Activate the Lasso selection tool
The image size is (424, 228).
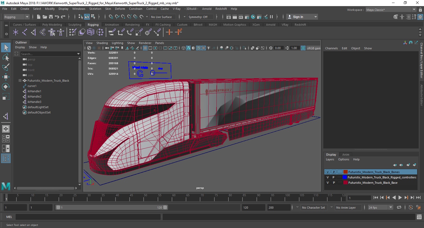6,57
